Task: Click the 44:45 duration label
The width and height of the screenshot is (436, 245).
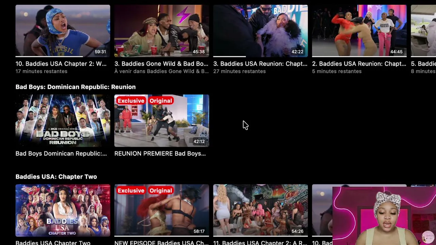Action: point(396,52)
